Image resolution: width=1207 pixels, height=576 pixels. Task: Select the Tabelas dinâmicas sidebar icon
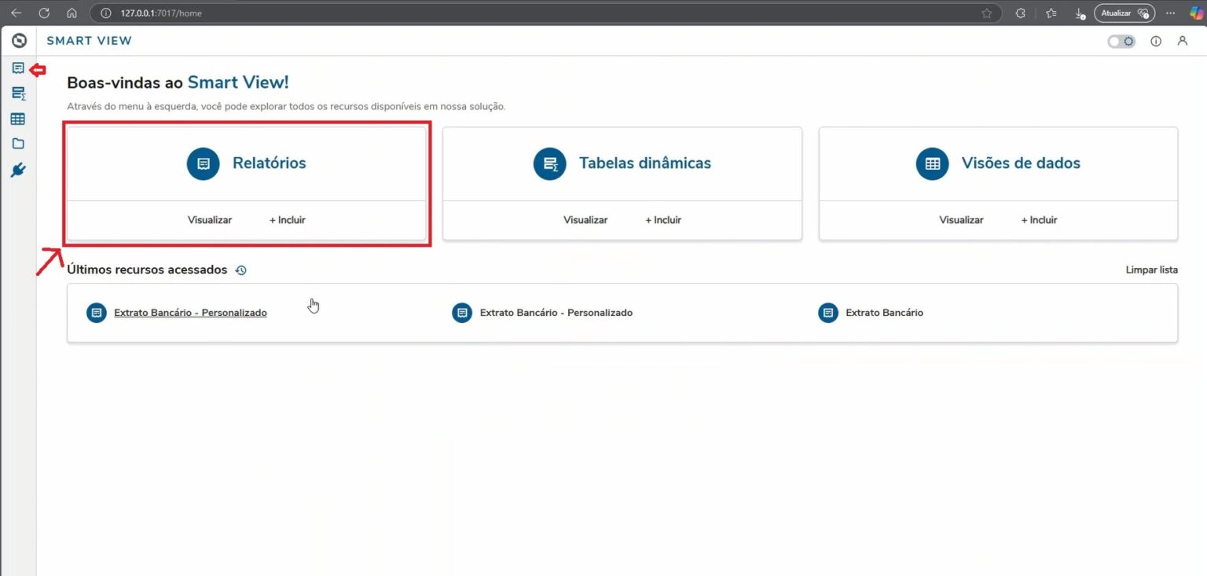pyautogui.click(x=18, y=94)
